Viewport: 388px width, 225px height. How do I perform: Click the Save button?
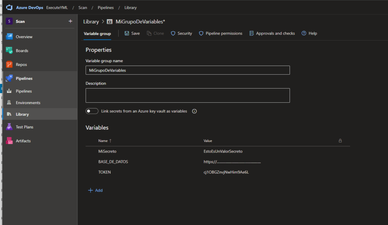click(x=132, y=34)
